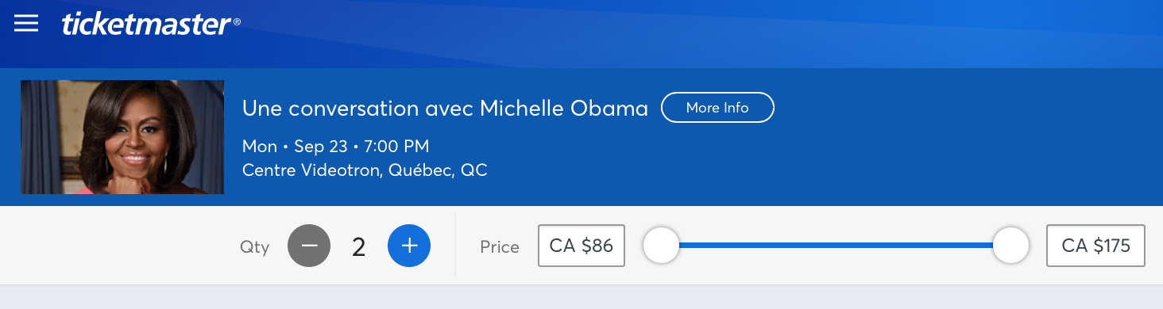The width and height of the screenshot is (1163, 309).
Task: Click the quantity value 2
Action: tap(359, 247)
